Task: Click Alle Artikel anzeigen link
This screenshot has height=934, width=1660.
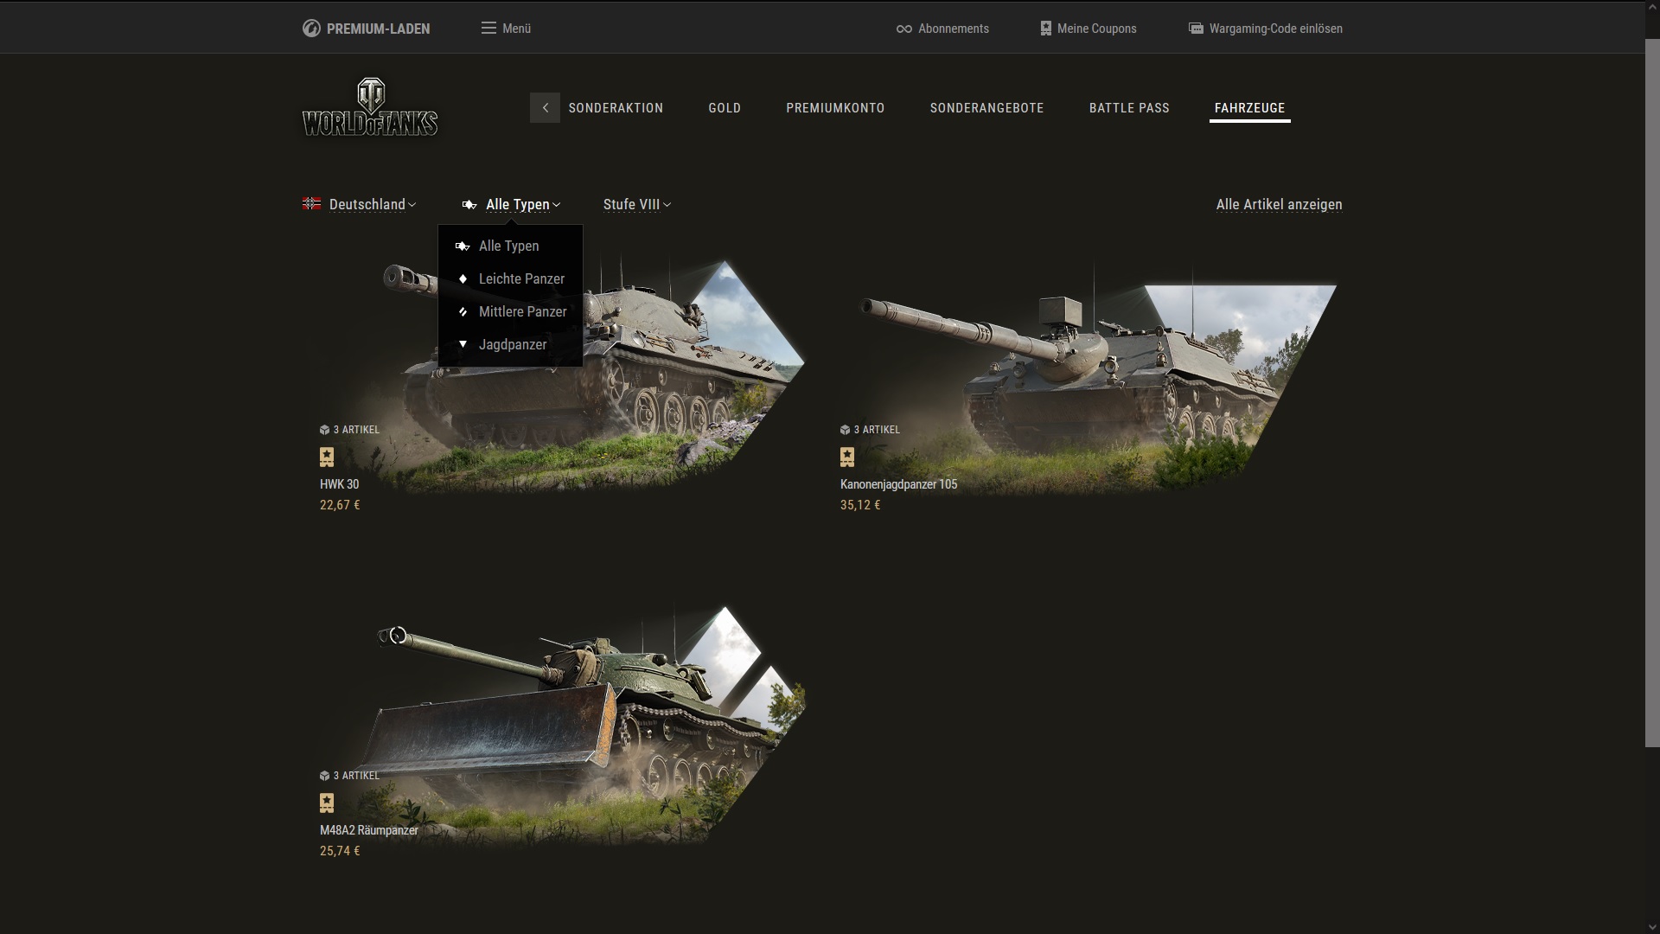Action: point(1279,204)
